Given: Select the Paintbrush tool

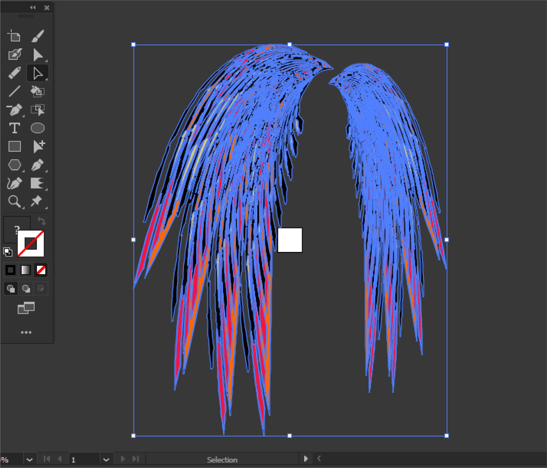Looking at the screenshot, I should [x=38, y=36].
